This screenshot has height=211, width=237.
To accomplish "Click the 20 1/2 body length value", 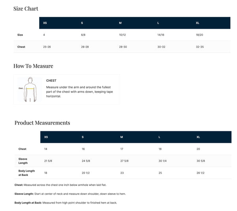I will 87,173.
